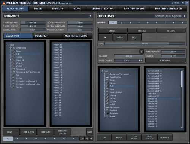Open the drumset help question mark
Image resolution: width=190 pixels, height=144 pixels.
pos(90,16)
